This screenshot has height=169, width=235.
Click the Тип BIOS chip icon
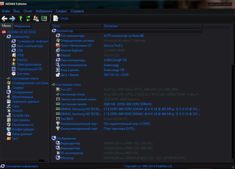pyautogui.click(x=58, y=119)
